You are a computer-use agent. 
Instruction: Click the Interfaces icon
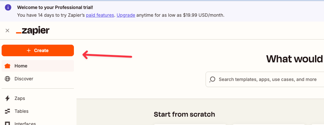tap(7, 123)
